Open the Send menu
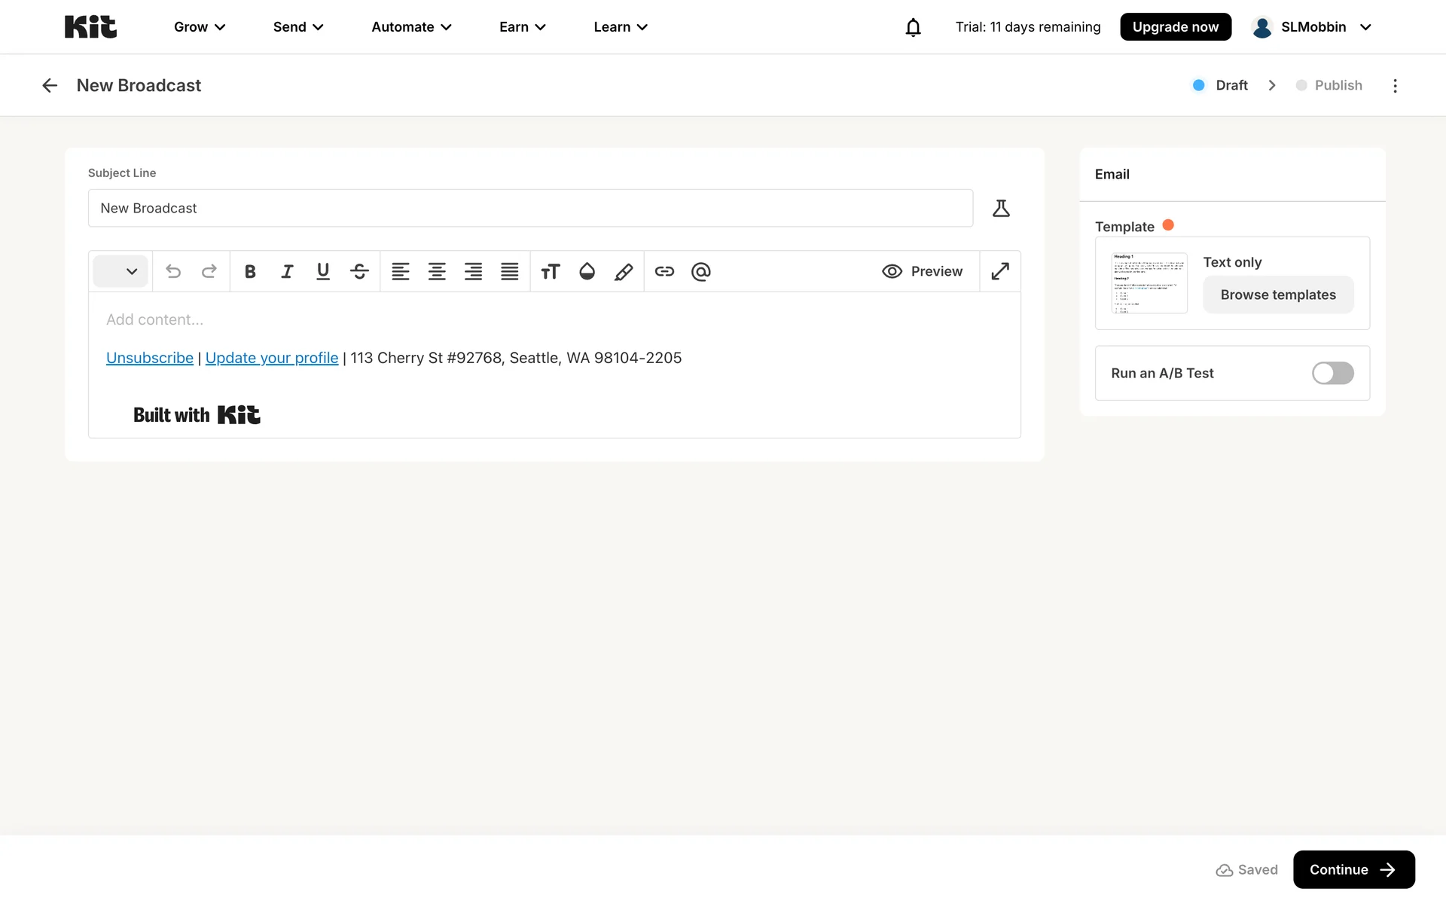The image size is (1446, 904). coord(298,27)
